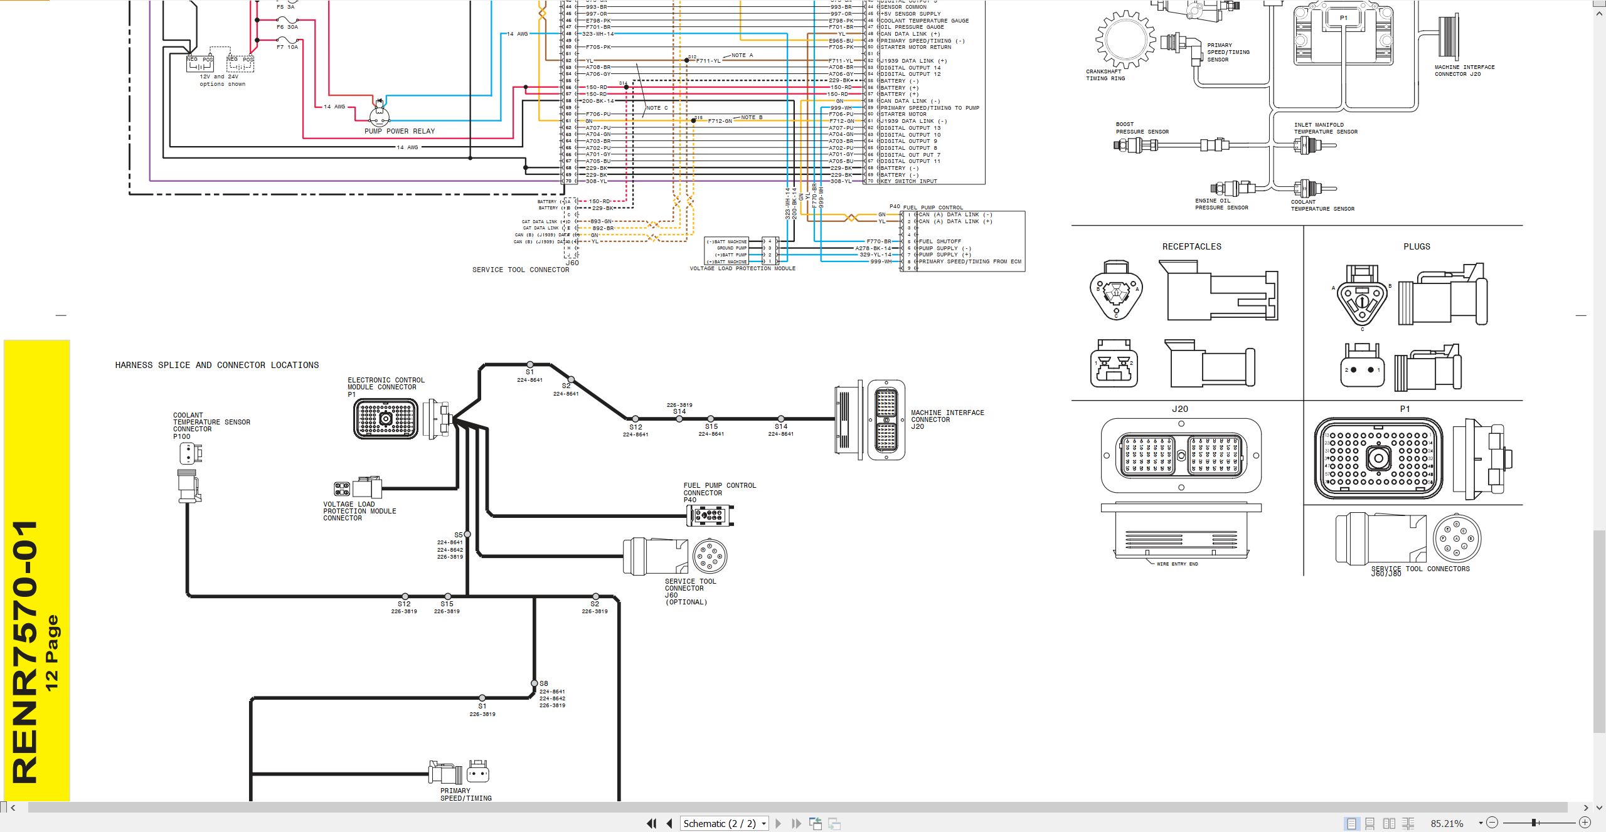
Task: Click the MACHINE INTERFACE CONNECTOR J20 harness label
Action: [947, 419]
